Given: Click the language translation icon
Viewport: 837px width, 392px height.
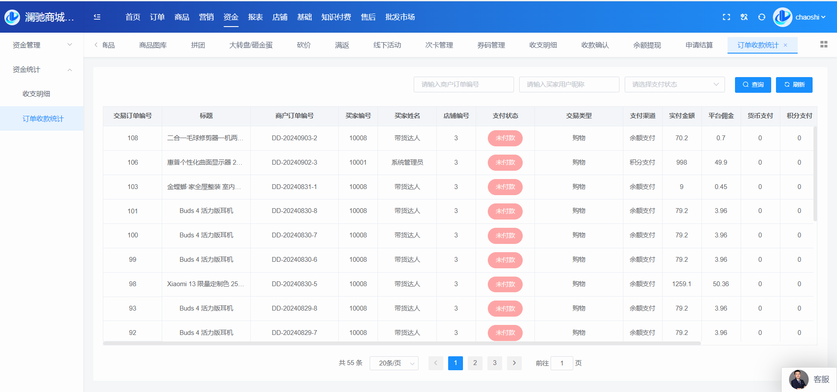Looking at the screenshot, I should tap(744, 17).
